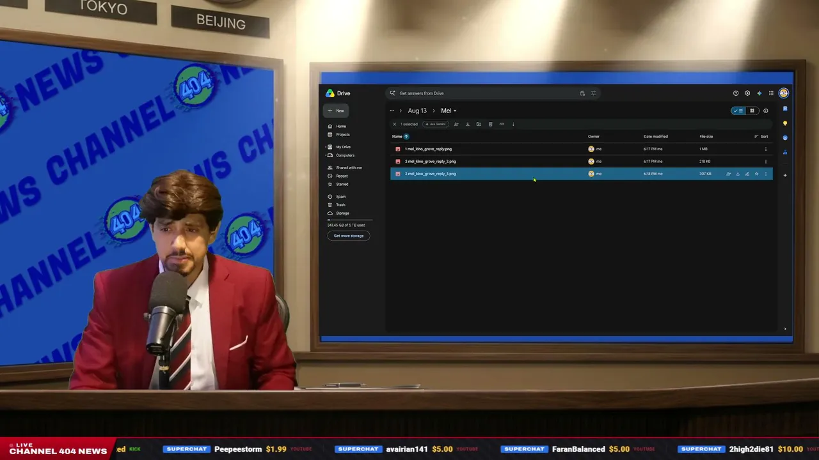Expand the Computers tree

[x=325, y=155]
